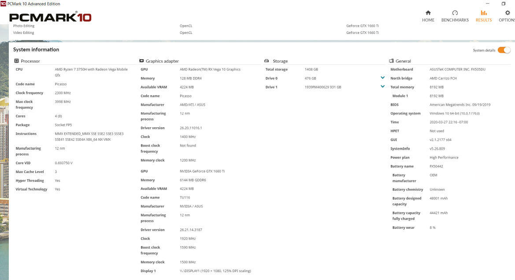Switch to the Results tab
Viewport: 515px width, 280px height.
(484, 16)
